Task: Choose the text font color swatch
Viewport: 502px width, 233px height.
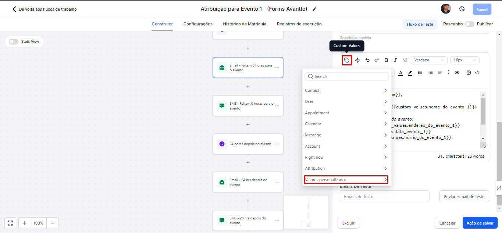Action: [400, 73]
